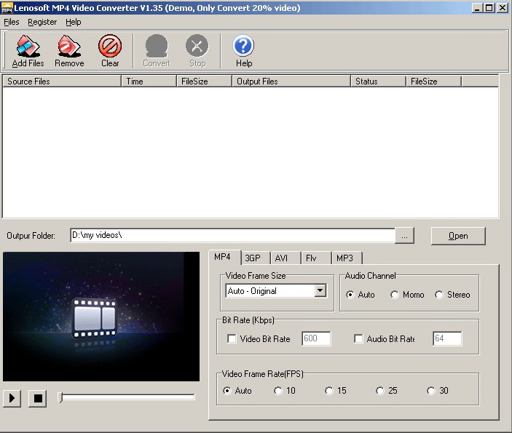Switch to the MP3 format tab
This screenshot has height=433, width=512.
344,258
